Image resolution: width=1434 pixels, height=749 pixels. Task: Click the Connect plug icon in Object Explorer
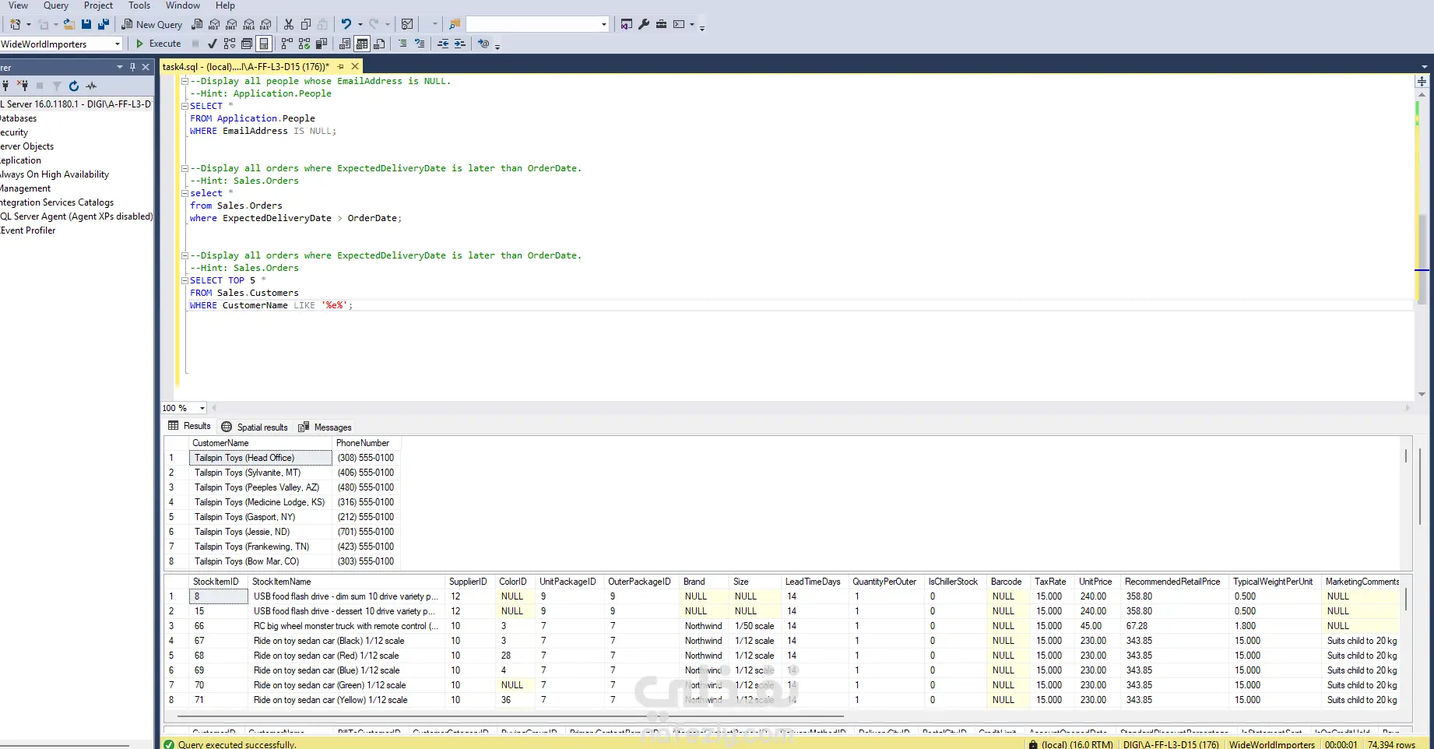click(5, 86)
